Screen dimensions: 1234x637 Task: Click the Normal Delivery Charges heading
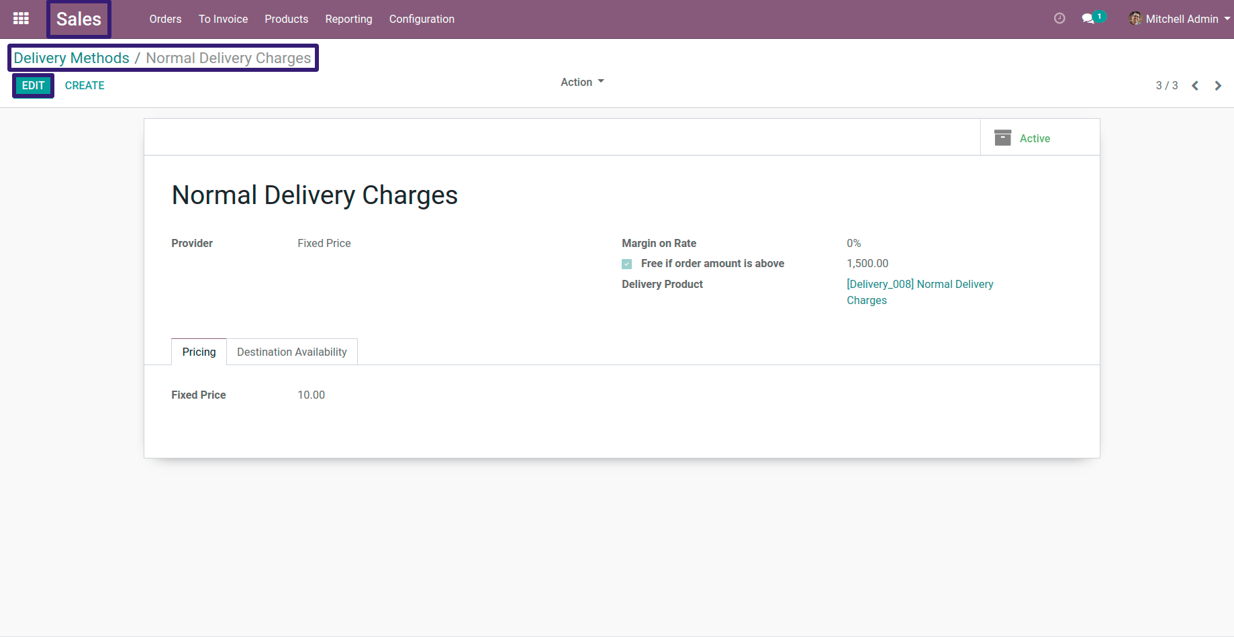(315, 195)
